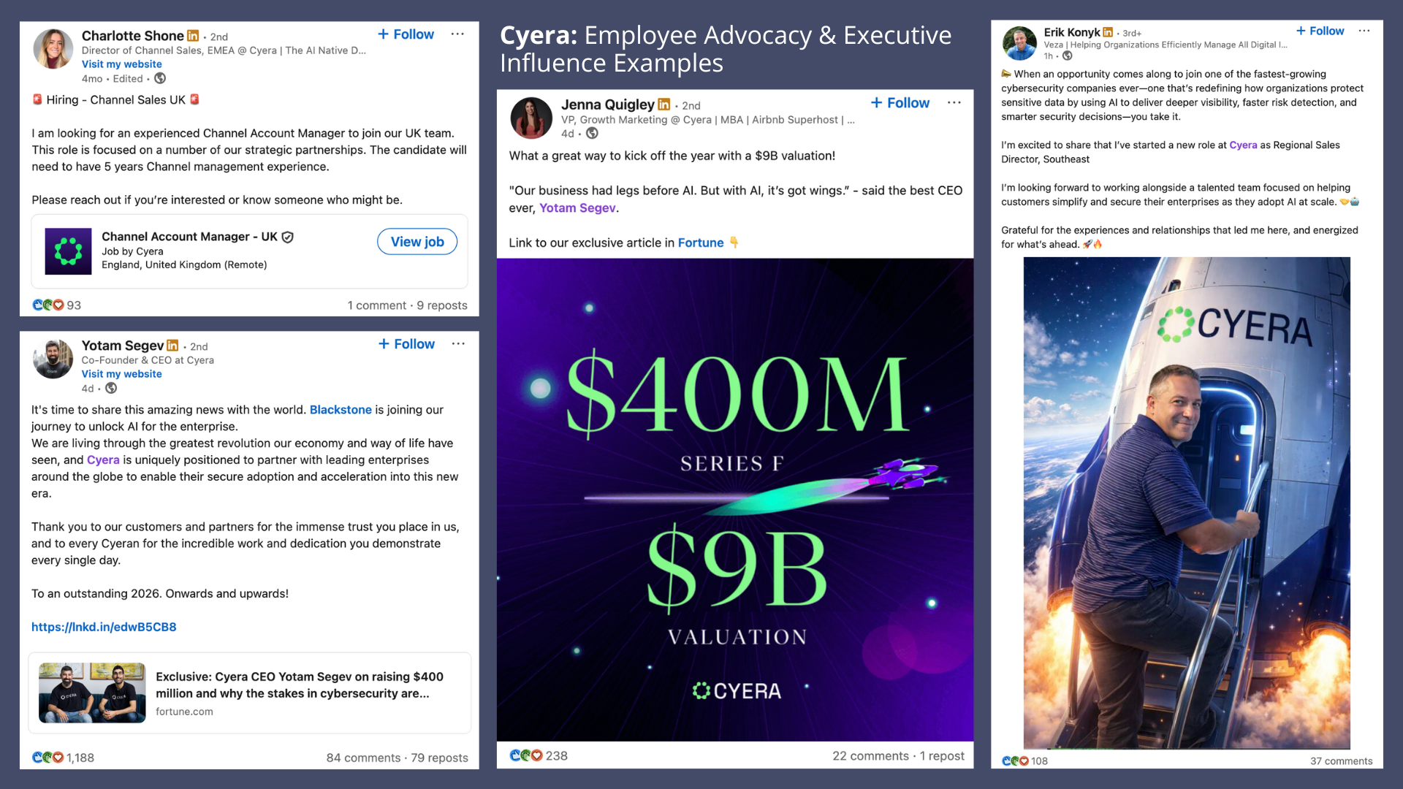Screen dimensions: 1403x789
Task: Click Charlotte Shone's profile photo
Action: coord(53,49)
